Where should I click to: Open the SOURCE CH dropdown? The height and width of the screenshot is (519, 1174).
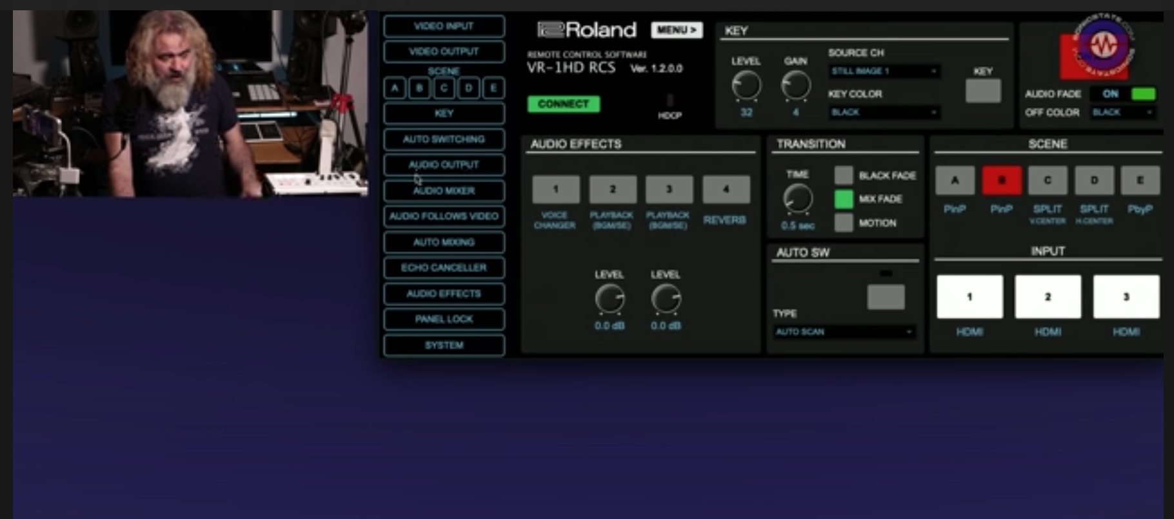[884, 71]
